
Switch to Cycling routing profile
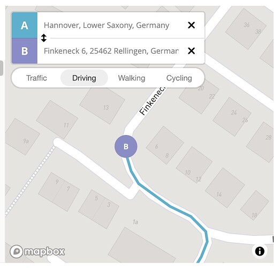pyautogui.click(x=179, y=78)
